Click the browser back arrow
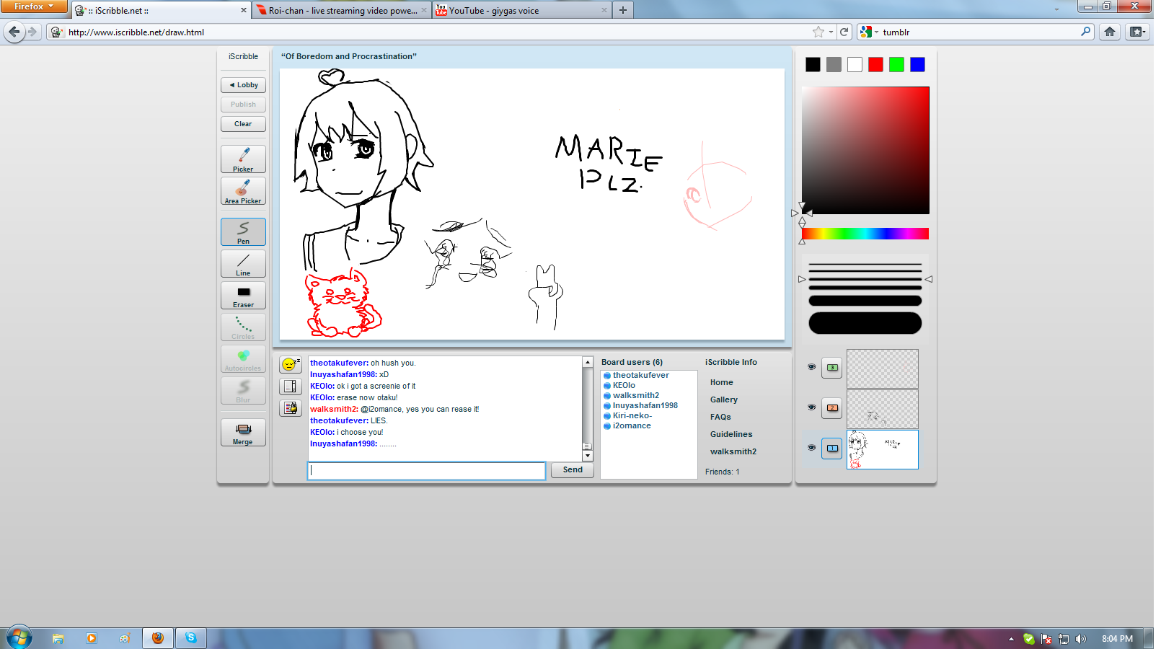This screenshot has height=649, width=1161. (14, 32)
